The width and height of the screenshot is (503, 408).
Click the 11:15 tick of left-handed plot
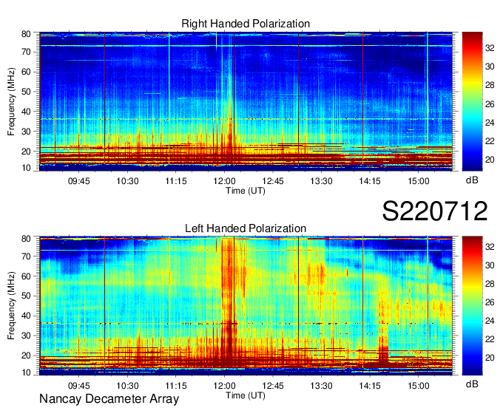176,386
